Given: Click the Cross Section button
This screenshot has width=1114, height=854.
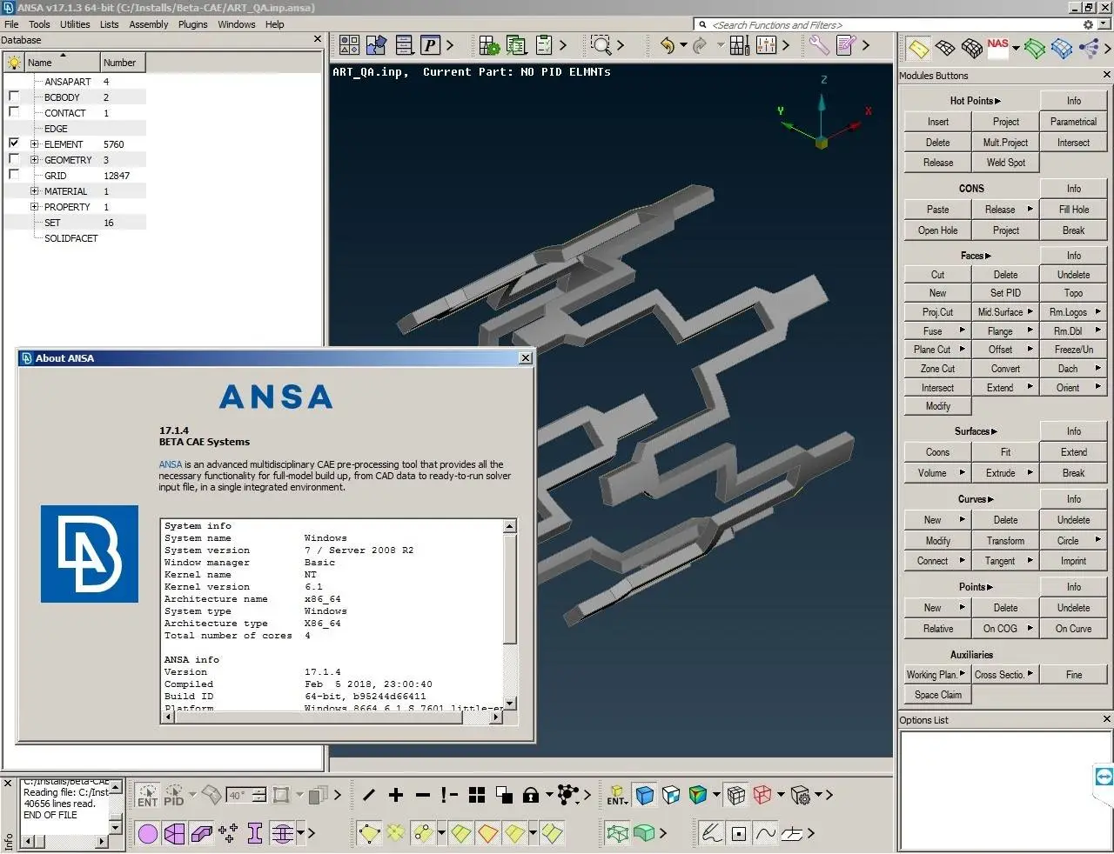Looking at the screenshot, I should click(1005, 674).
